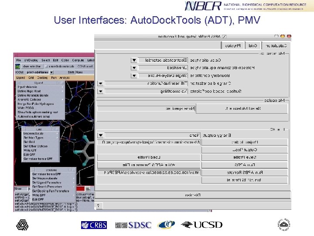Open the Ligand menu in the ADT bar

point(20,78)
